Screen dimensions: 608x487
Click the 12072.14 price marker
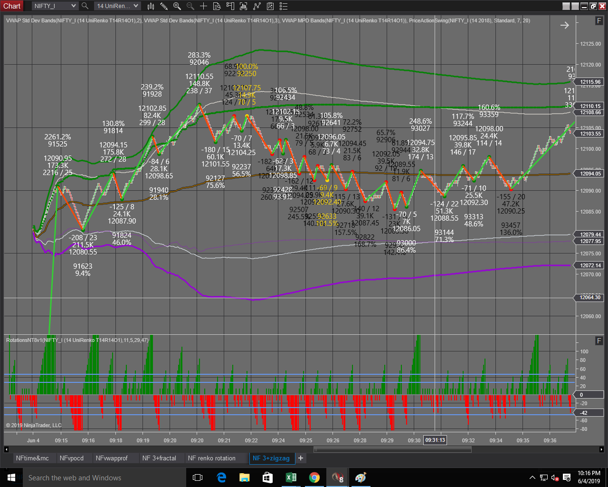(x=590, y=265)
